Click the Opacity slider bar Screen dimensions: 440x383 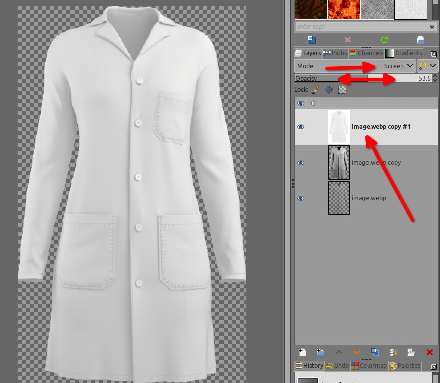pos(363,78)
